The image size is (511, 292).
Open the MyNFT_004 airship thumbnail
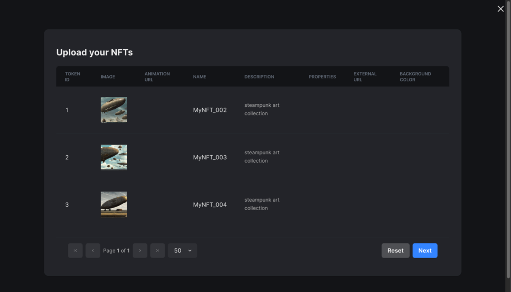click(114, 204)
